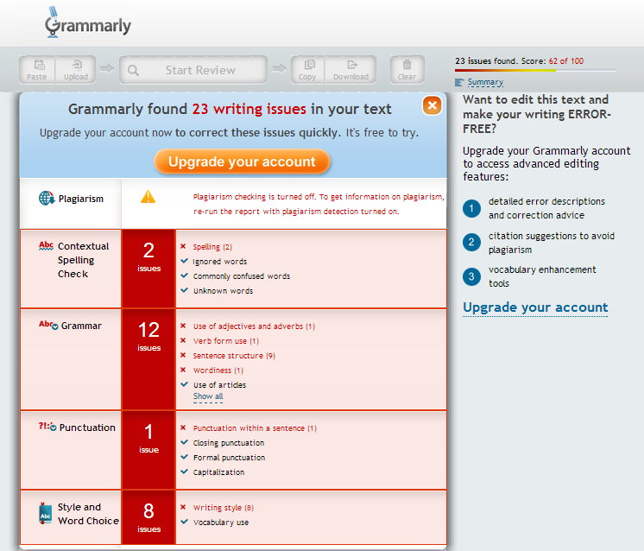Click the number 1 circle in sidebar
Viewport: 644px width, 551px height.
[471, 208]
